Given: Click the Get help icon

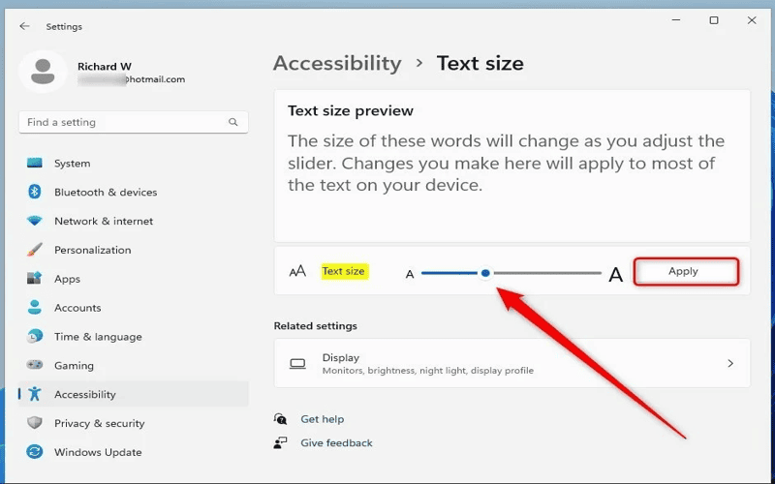Looking at the screenshot, I should click(x=280, y=419).
